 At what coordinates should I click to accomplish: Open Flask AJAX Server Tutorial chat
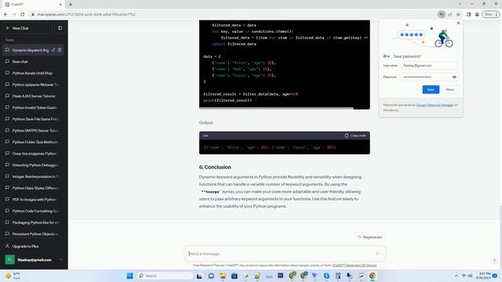point(33,96)
